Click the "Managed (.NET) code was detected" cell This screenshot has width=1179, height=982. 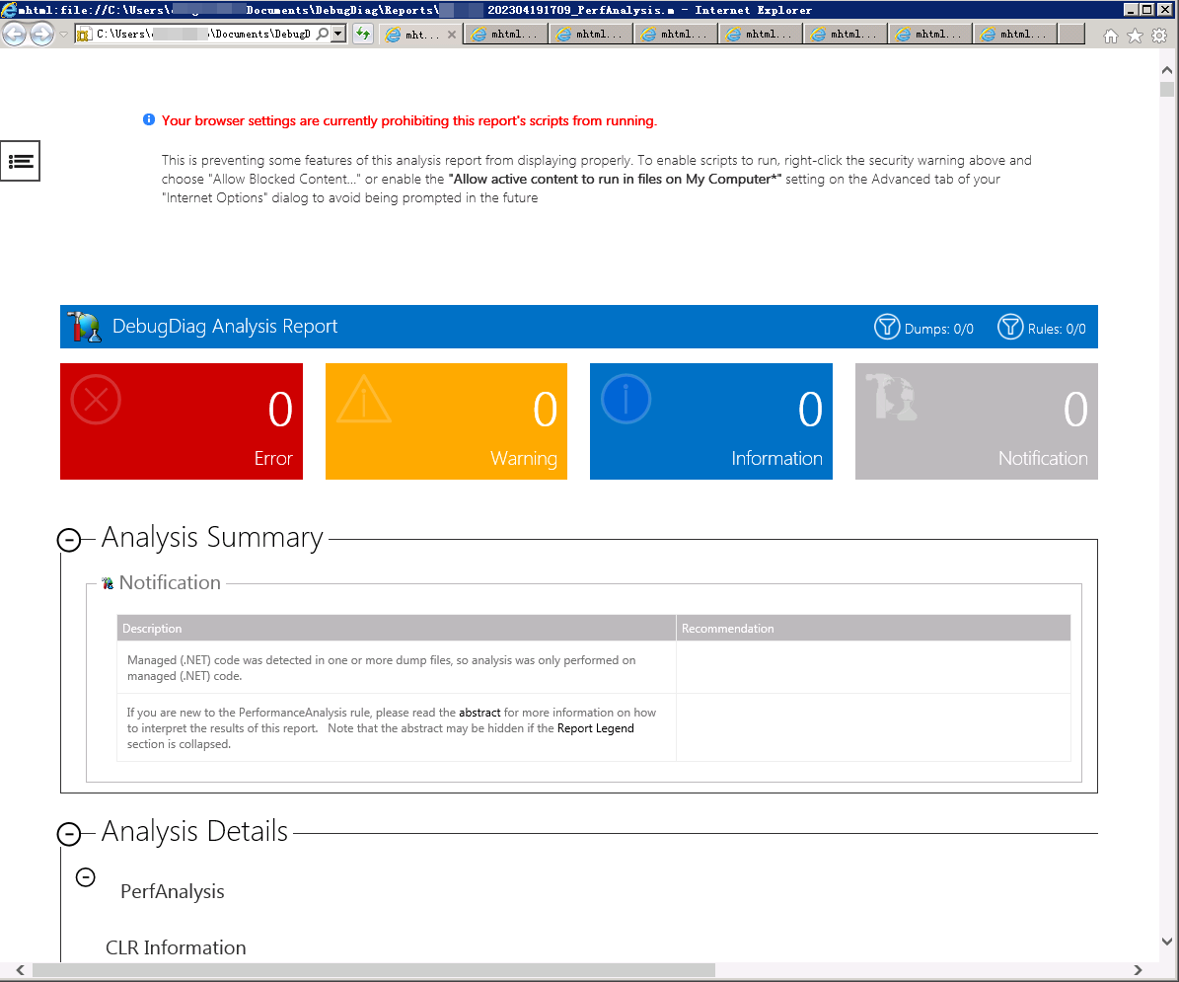tap(397, 668)
